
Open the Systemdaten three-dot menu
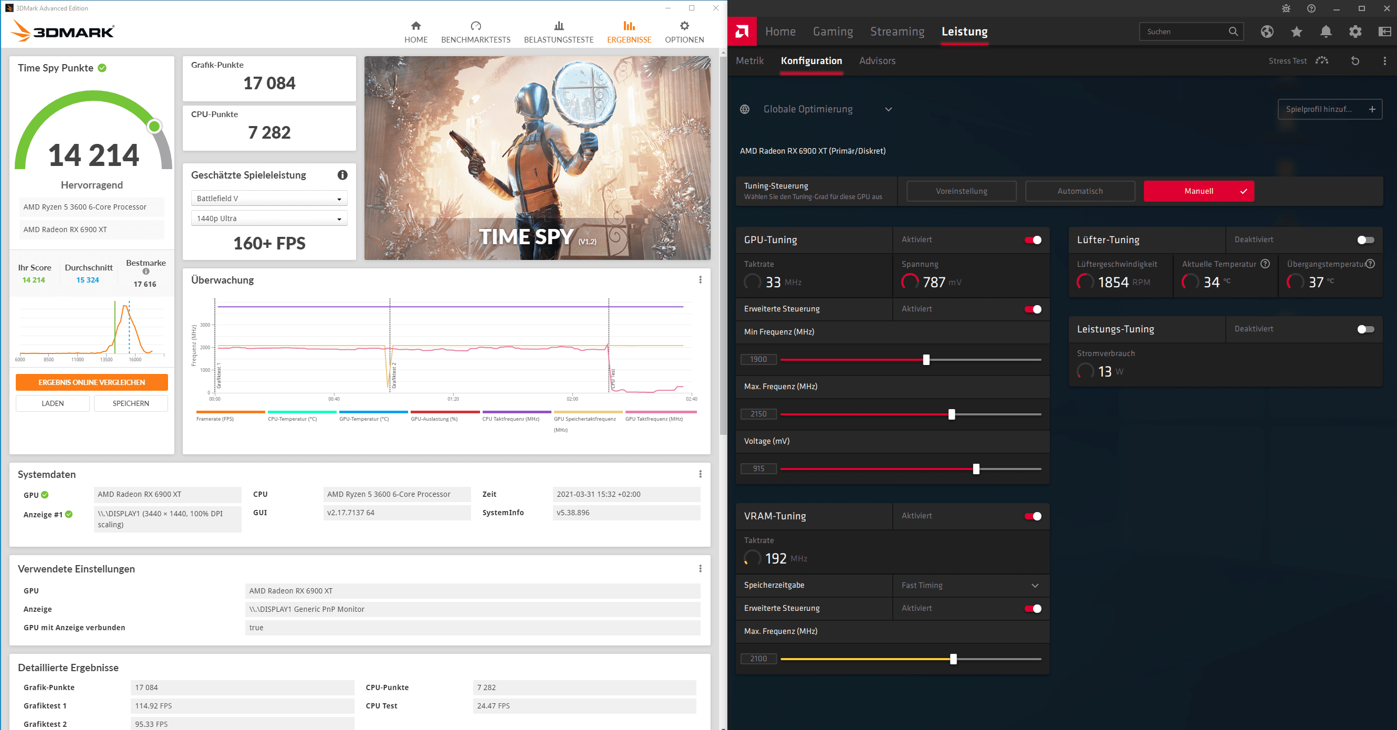tap(700, 474)
